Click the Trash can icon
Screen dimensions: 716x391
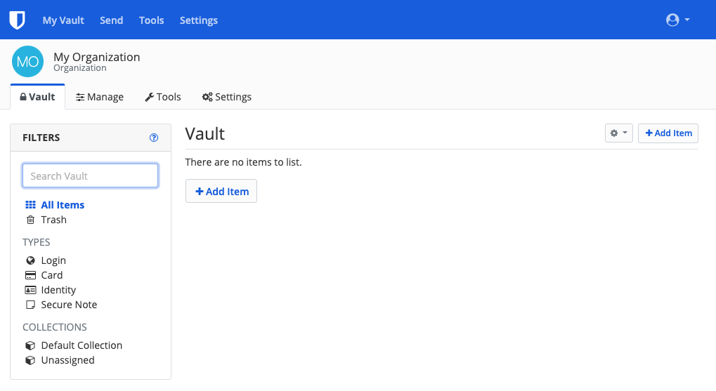30,220
